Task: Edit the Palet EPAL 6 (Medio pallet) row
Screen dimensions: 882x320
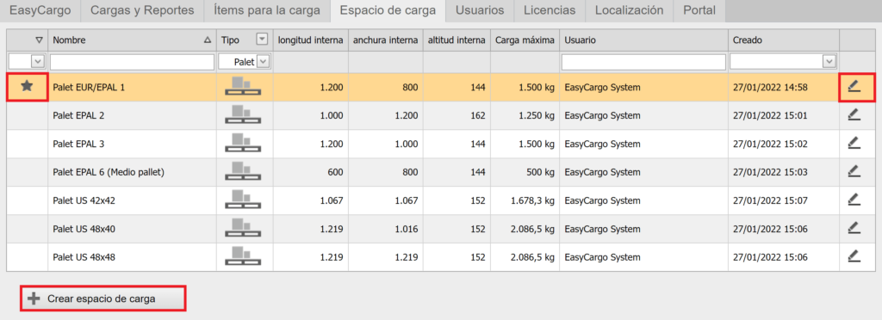Action: tap(854, 172)
